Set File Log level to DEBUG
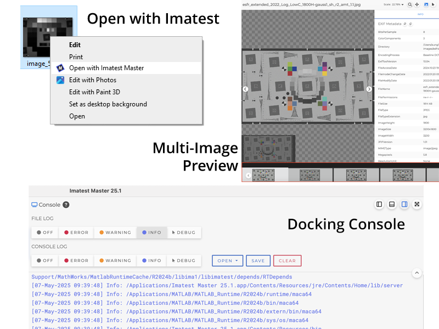The width and height of the screenshot is (439, 329). pyautogui.click(x=184, y=232)
